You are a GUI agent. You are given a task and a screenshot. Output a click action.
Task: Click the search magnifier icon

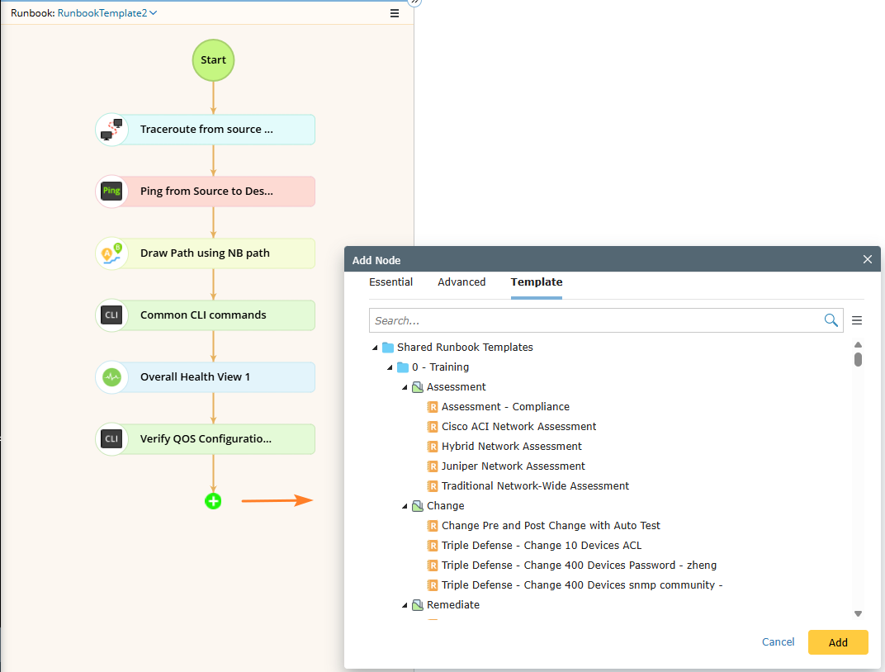pos(831,320)
